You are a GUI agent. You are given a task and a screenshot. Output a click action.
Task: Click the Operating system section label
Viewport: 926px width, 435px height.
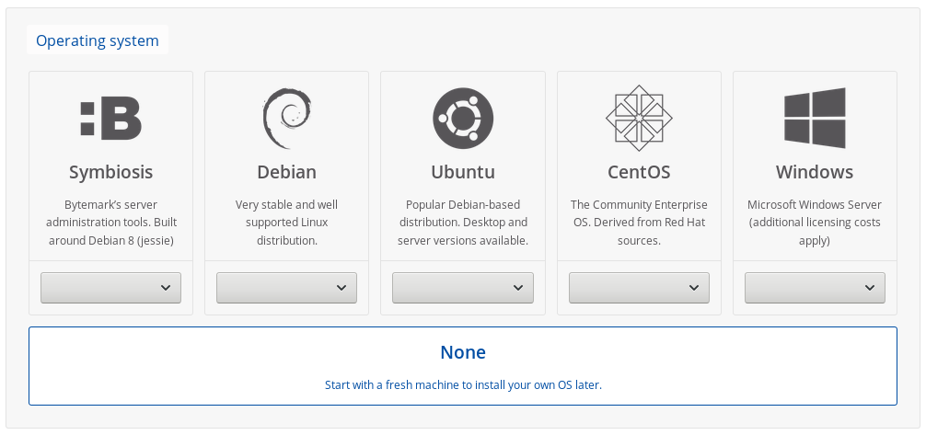[x=98, y=40]
